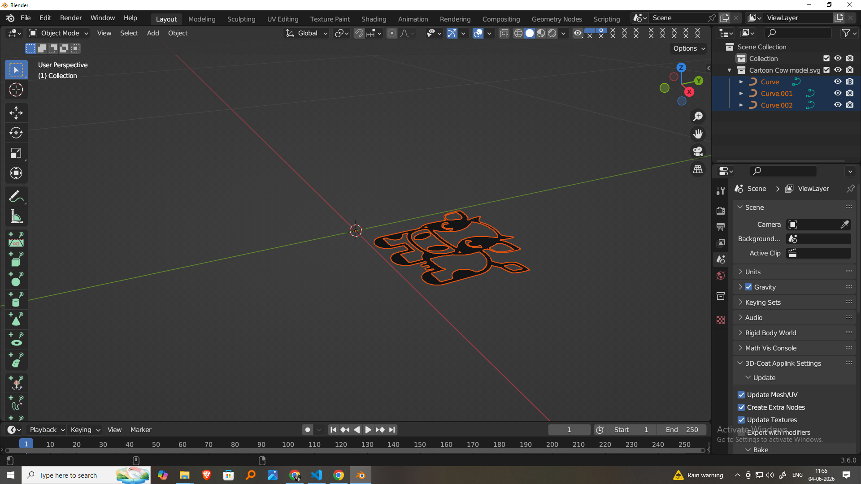Image resolution: width=861 pixels, height=484 pixels.
Task: Open the Options dropdown
Action: 689,48
